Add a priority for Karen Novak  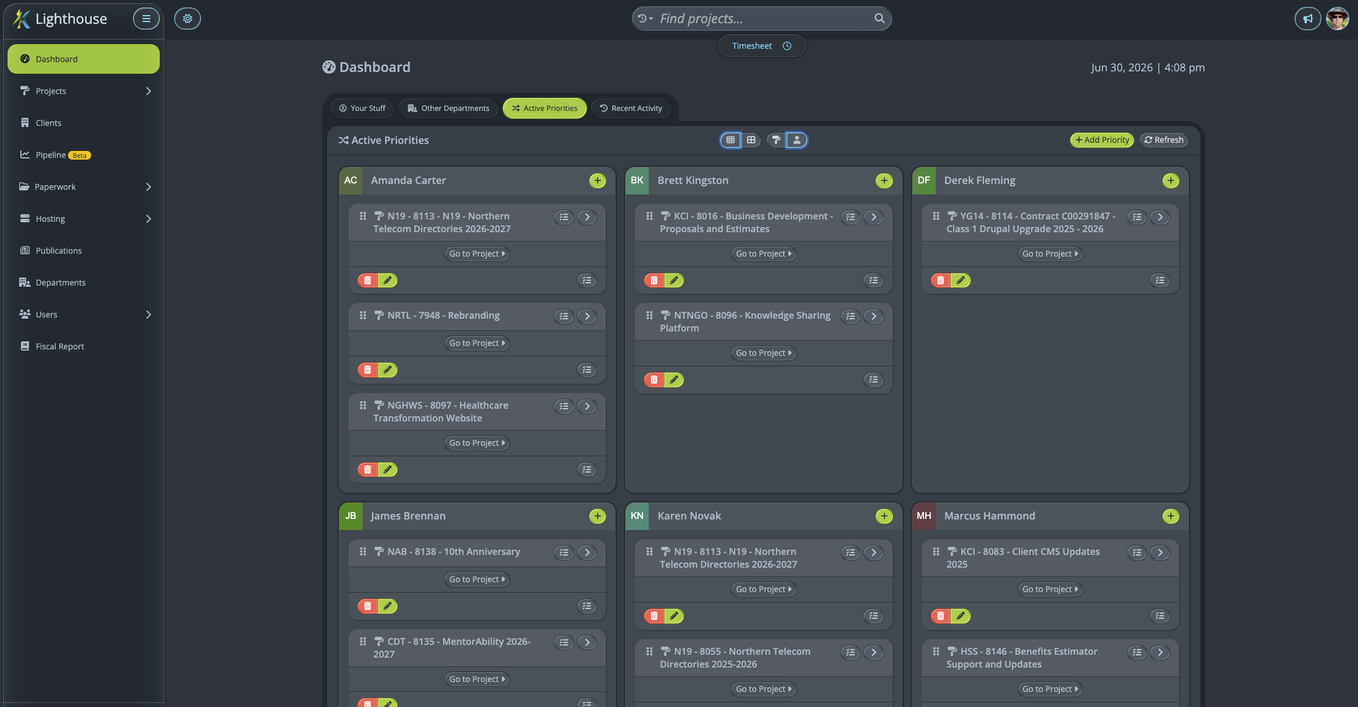click(x=884, y=516)
